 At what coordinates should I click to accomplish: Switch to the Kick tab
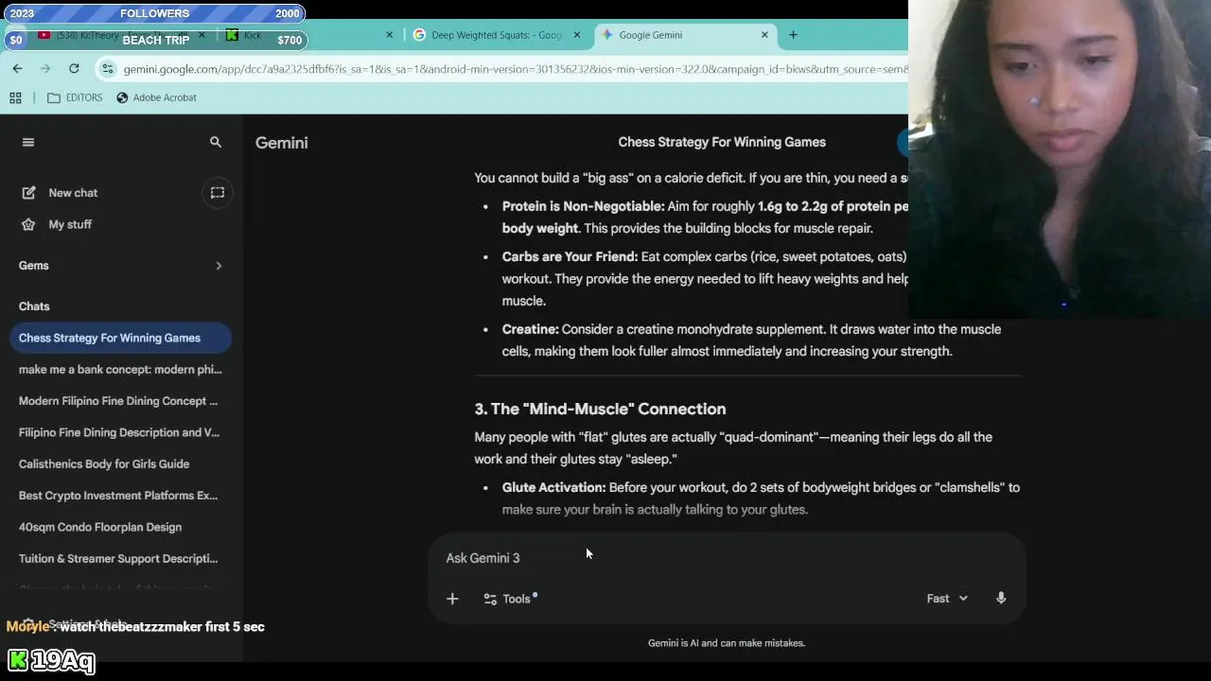click(309, 35)
